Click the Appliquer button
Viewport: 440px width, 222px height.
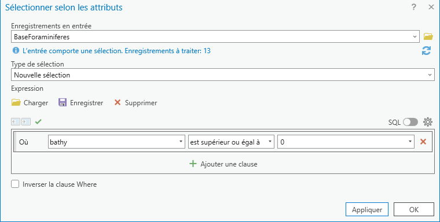(367, 209)
